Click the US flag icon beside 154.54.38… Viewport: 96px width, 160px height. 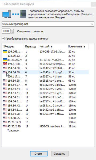[5, 81]
